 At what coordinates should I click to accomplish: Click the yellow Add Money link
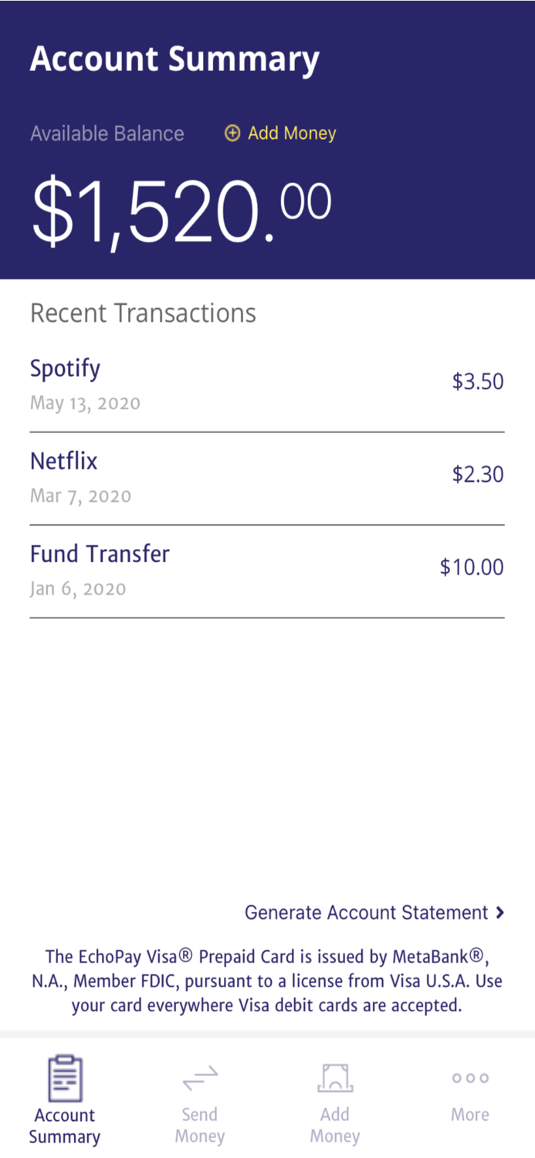point(291,133)
